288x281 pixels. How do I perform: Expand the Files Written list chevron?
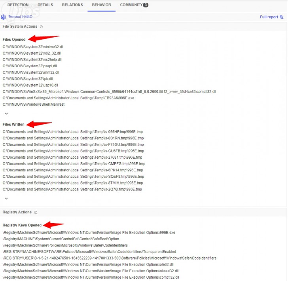(6, 198)
